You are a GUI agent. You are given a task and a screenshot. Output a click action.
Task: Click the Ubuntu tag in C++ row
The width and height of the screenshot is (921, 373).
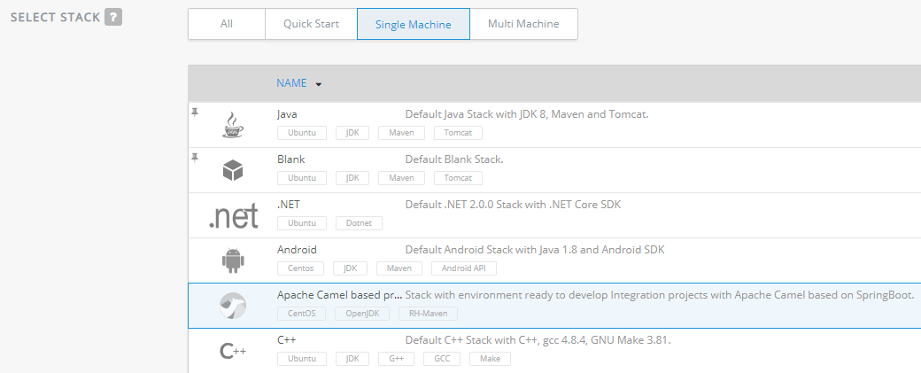[302, 359]
